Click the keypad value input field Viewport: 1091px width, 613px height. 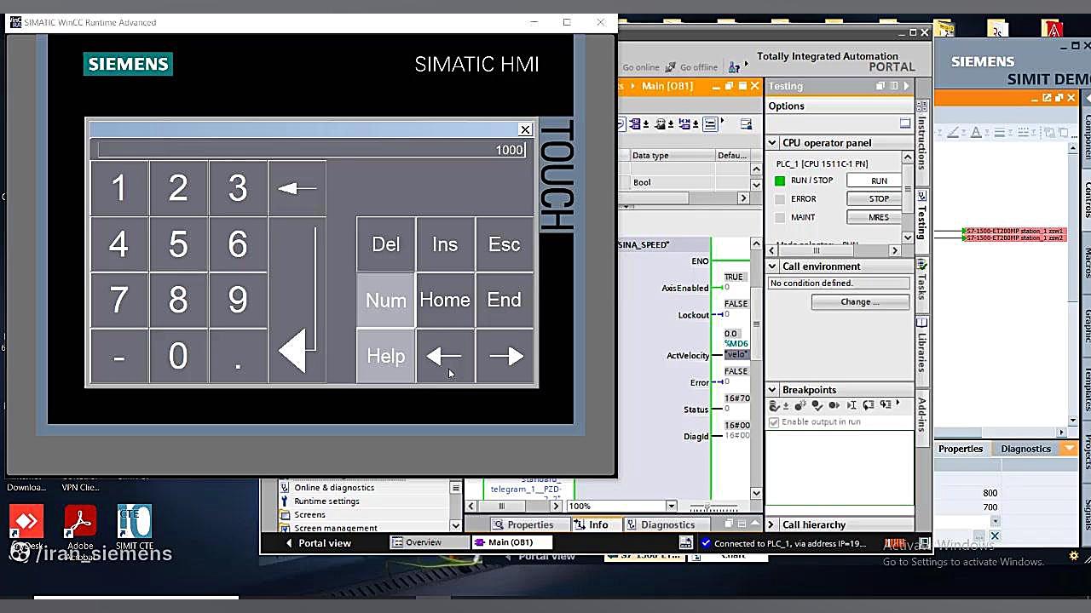click(312, 150)
